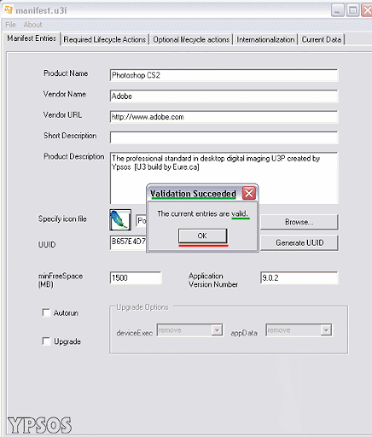Edit Application Version Number field 9.0.2
372x437 pixels.
(299, 278)
